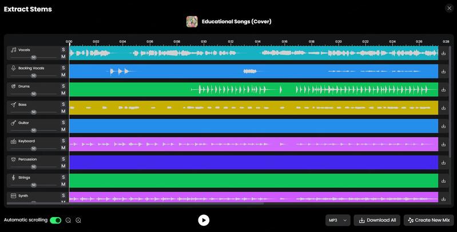
Task: Mute the Drums track
Action: pyautogui.click(x=63, y=93)
